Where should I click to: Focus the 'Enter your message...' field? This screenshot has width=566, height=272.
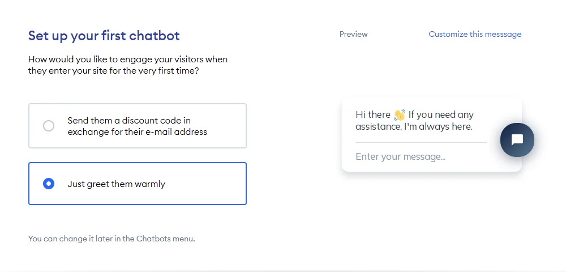[x=421, y=156]
